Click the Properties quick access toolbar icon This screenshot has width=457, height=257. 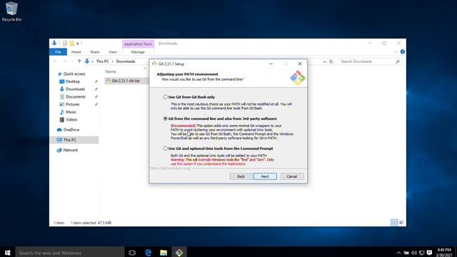[x=65, y=44]
